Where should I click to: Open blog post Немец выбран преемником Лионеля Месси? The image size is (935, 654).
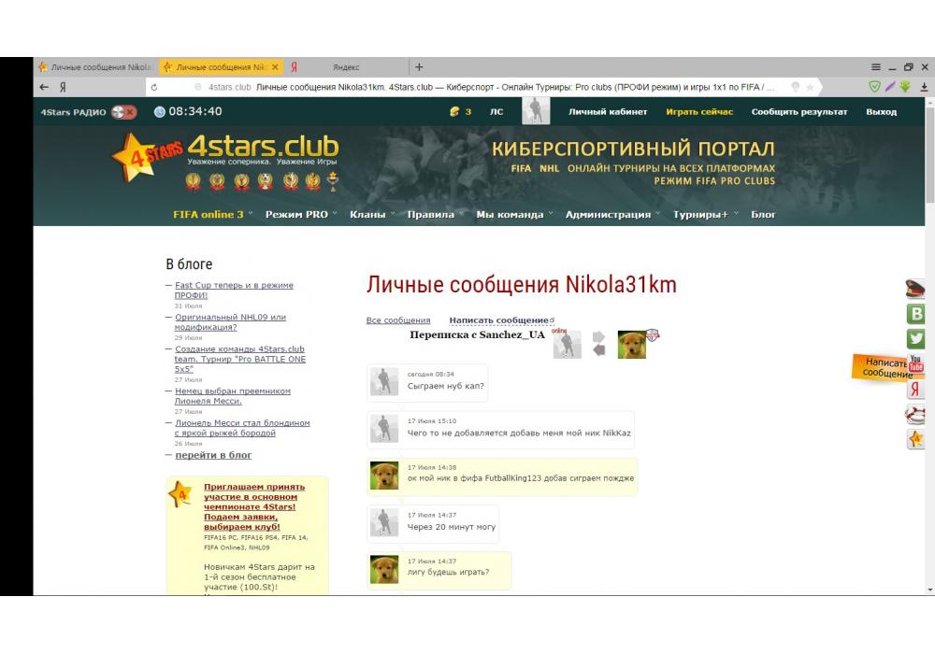coord(233,396)
